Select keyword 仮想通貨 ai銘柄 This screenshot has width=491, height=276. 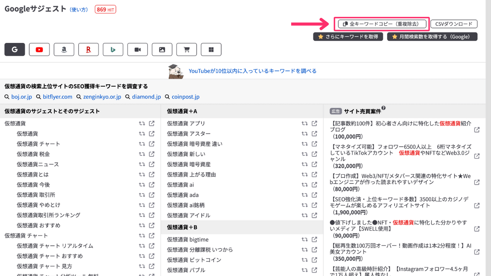click(x=186, y=205)
